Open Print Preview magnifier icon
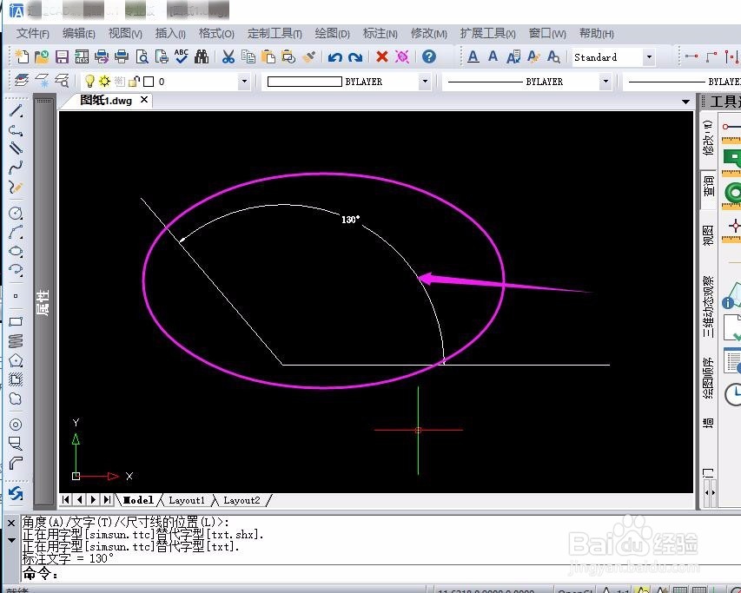741x593 pixels. (142, 56)
